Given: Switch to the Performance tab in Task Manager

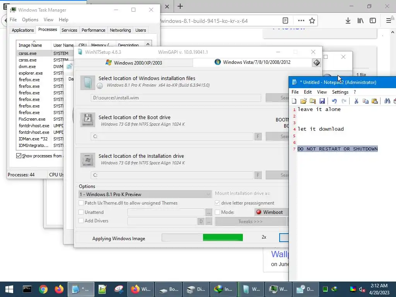Looking at the screenshot, I should 93,30.
